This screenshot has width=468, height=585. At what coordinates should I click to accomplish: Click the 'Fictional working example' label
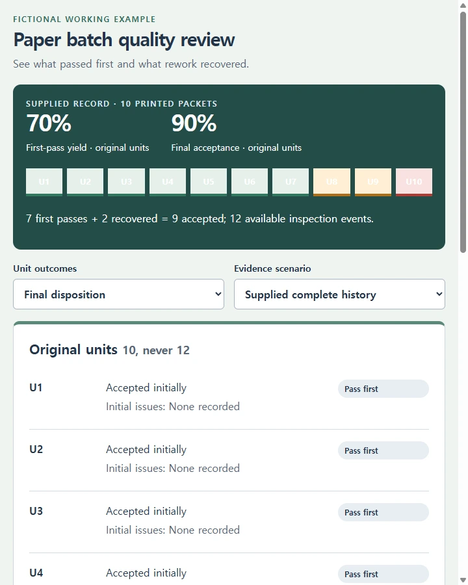[x=84, y=19]
